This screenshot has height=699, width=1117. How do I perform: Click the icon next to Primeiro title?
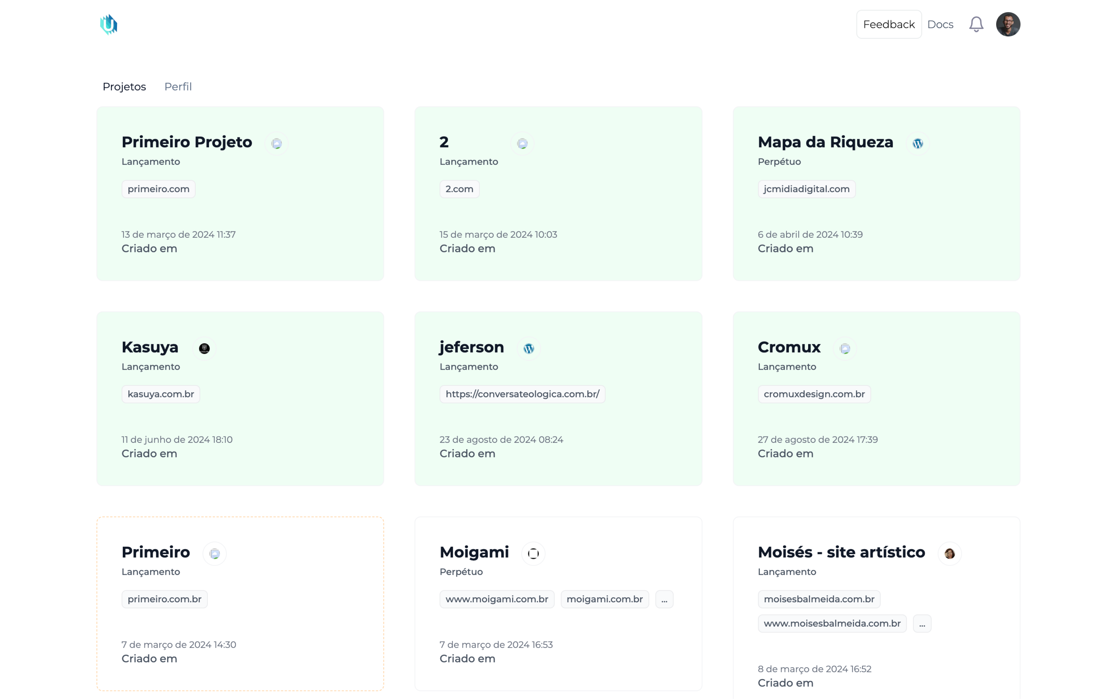click(215, 553)
